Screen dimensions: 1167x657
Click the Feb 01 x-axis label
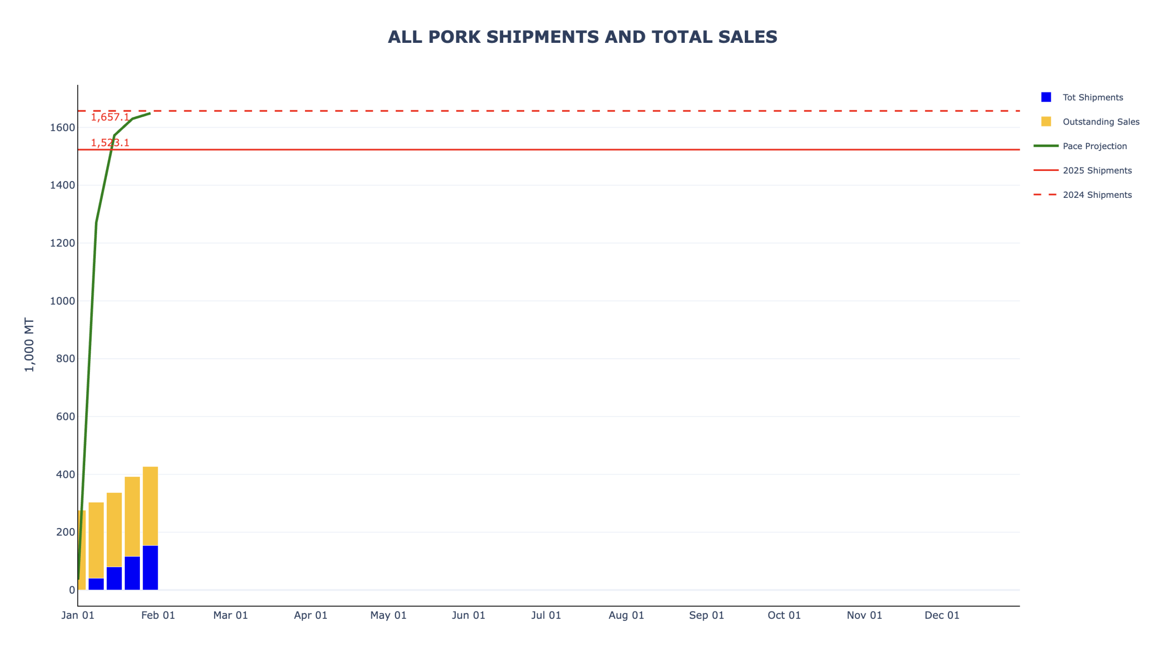[x=158, y=615]
